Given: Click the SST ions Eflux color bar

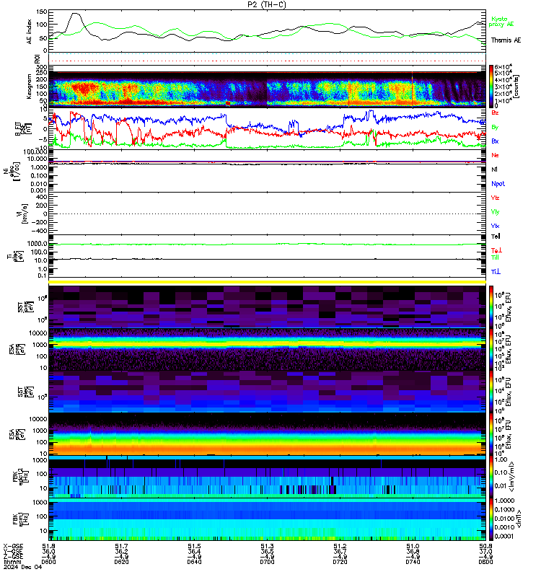Looking at the screenshot, I should coord(491,306).
